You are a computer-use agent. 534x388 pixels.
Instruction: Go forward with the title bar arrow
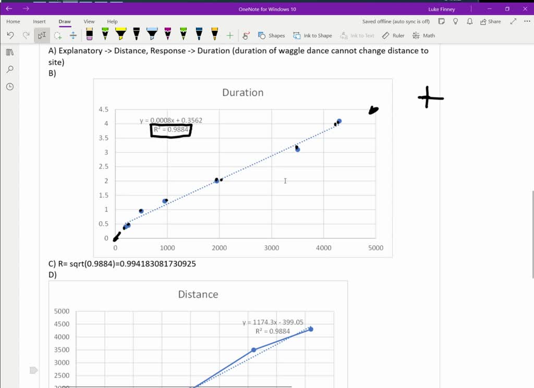point(26,8)
